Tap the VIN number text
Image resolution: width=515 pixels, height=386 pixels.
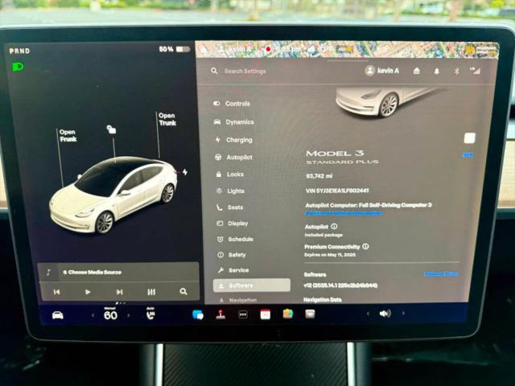click(337, 191)
